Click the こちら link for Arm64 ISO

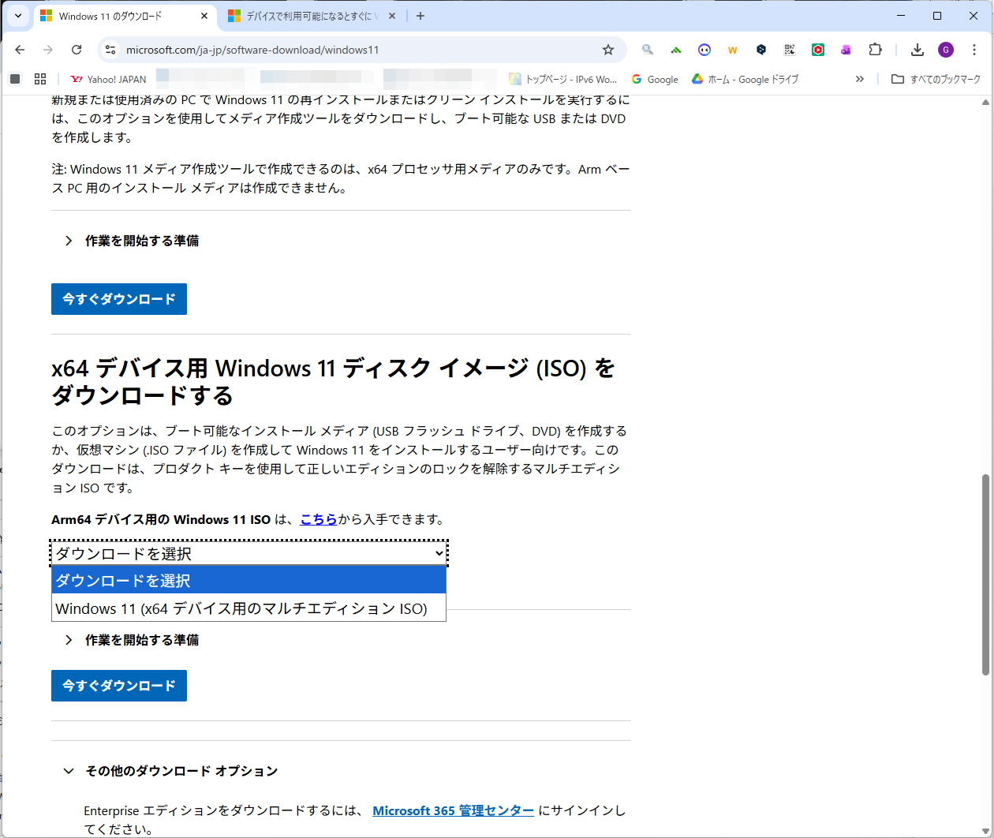click(318, 519)
